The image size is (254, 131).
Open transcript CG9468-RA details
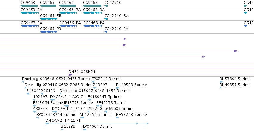[92, 13]
